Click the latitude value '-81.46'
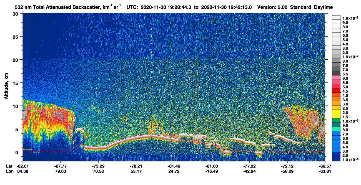 pyautogui.click(x=174, y=166)
